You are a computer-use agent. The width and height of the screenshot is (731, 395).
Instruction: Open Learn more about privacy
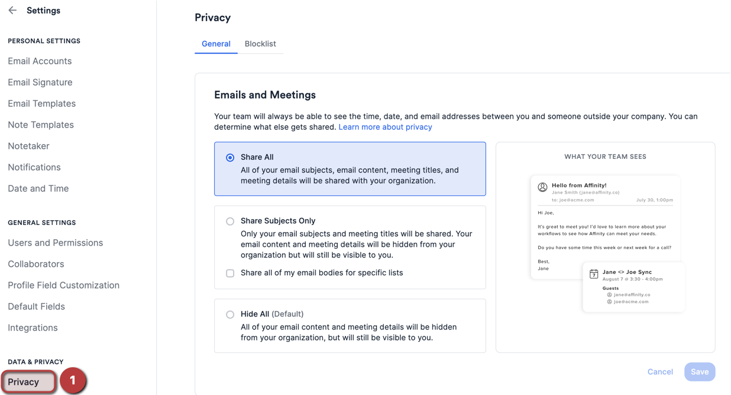pos(385,127)
